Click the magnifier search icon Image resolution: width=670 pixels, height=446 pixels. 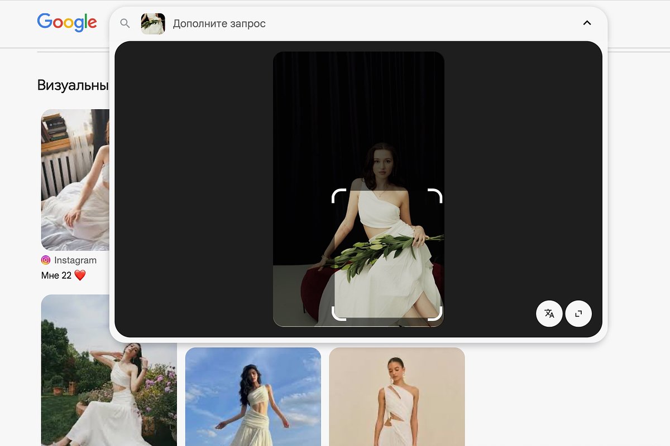pyautogui.click(x=125, y=23)
